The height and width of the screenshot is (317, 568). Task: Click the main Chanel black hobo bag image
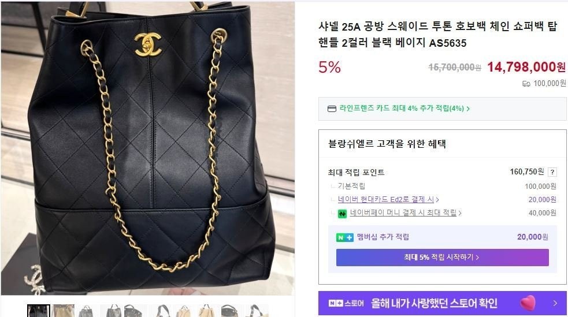point(148,148)
